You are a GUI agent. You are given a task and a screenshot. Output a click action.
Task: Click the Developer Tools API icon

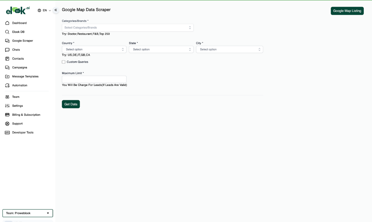7,133
